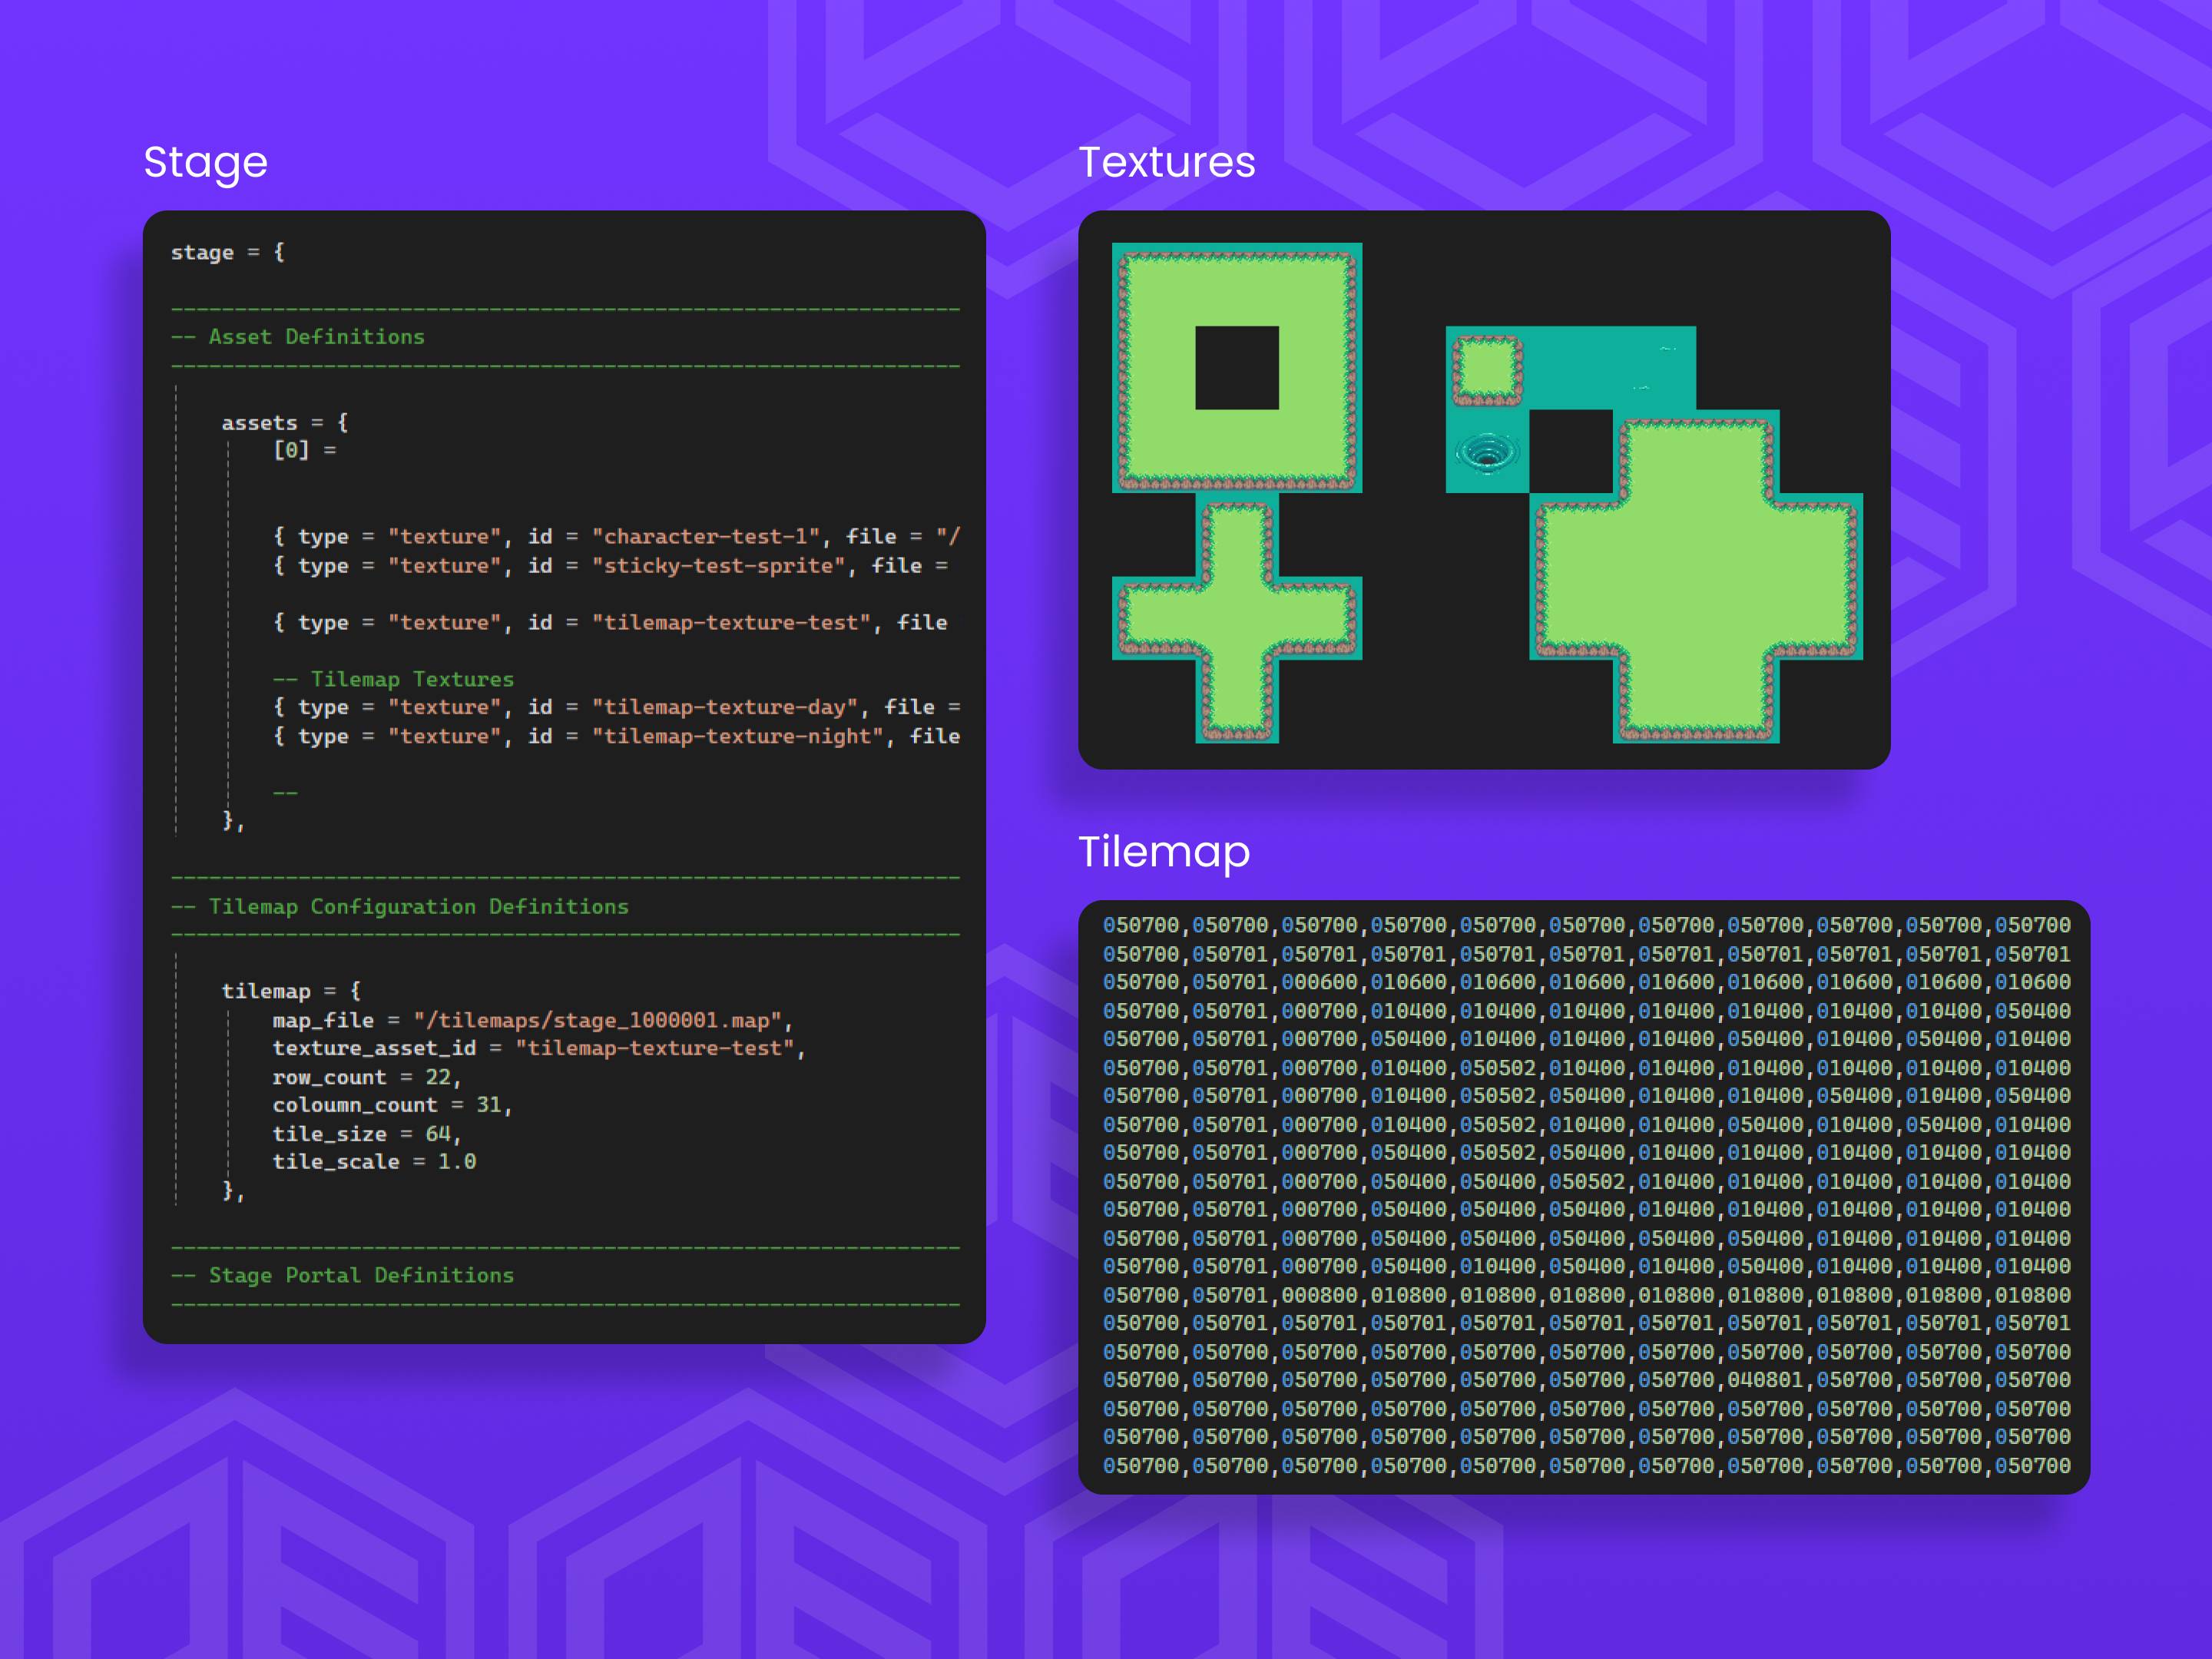
Task: Click the tilemap value "040801"
Action: click(x=1765, y=1380)
